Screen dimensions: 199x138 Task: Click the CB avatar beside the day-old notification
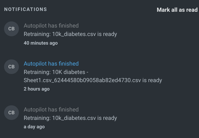click(11, 113)
